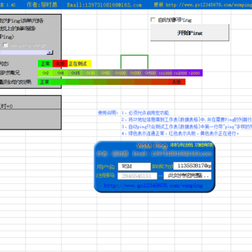Click the 正常 end of the result gradient bar
The height and width of the screenshot is (252, 252).
coord(45,82)
